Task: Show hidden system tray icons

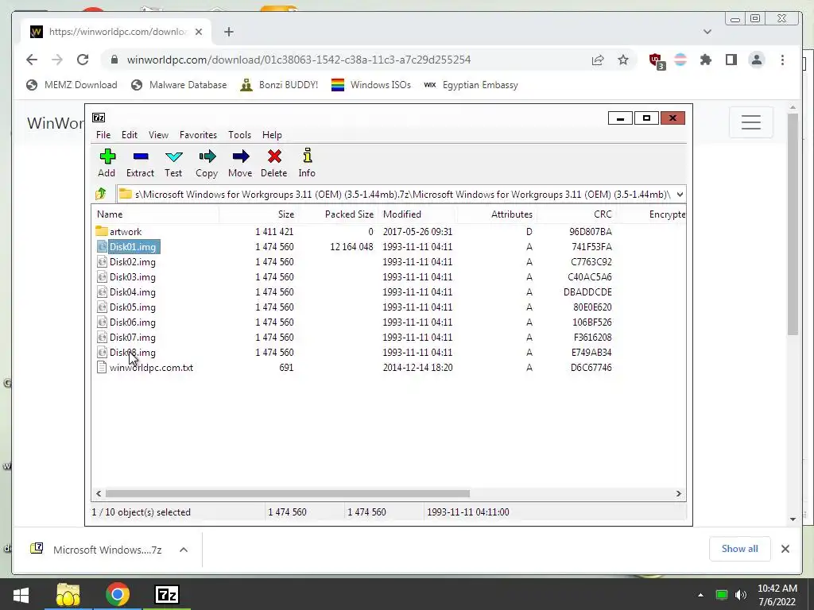Action: tap(700, 595)
